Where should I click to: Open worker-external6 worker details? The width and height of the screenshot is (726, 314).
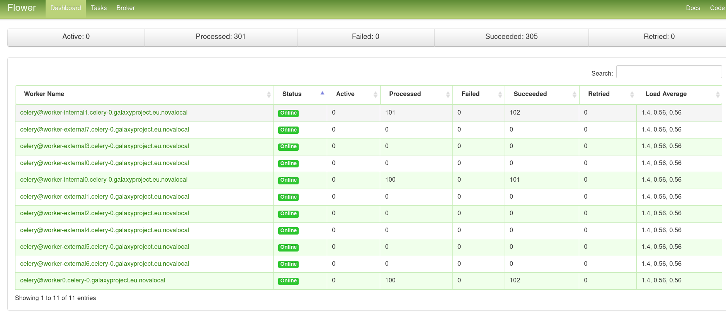(104, 264)
